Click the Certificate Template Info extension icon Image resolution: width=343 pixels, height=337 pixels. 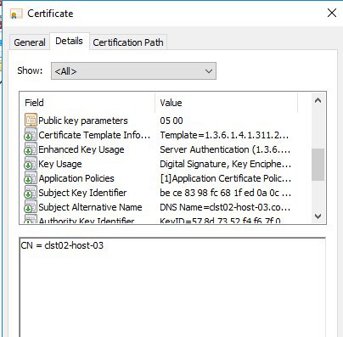pyautogui.click(x=31, y=134)
